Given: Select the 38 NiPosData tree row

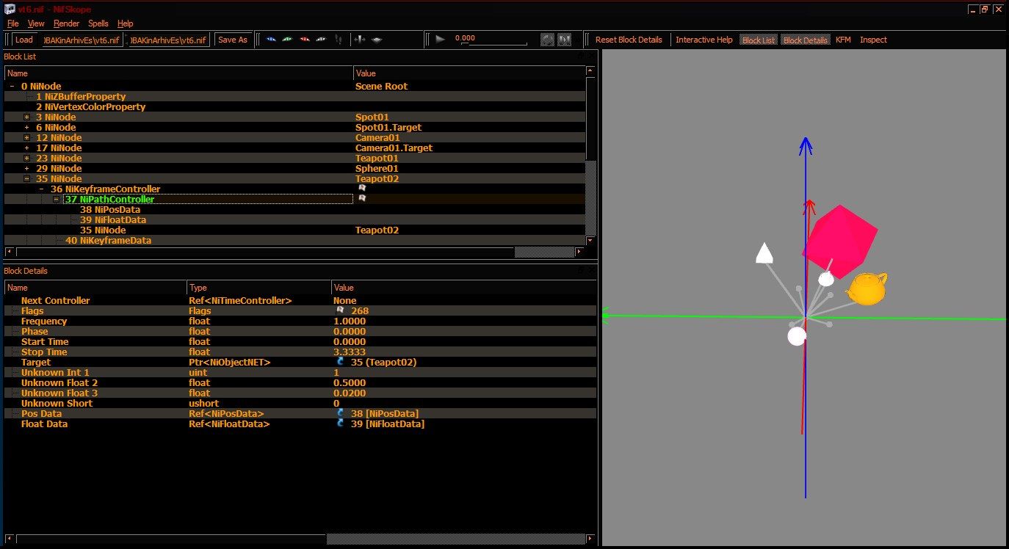Looking at the screenshot, I should [x=294, y=209].
